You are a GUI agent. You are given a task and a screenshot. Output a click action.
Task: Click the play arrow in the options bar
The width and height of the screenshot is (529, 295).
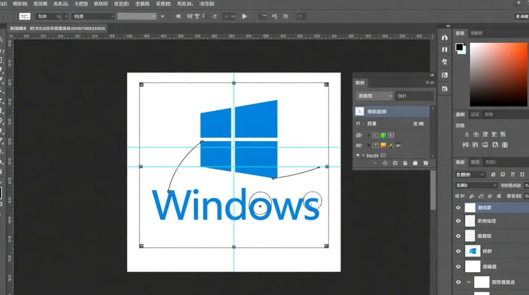click(x=244, y=16)
